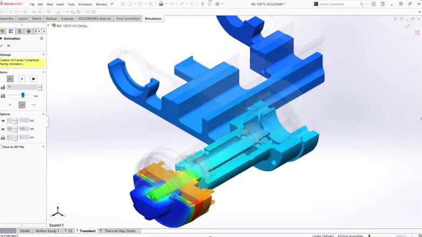Click the user login icon
422x237 pixels.
(x=373, y=4)
